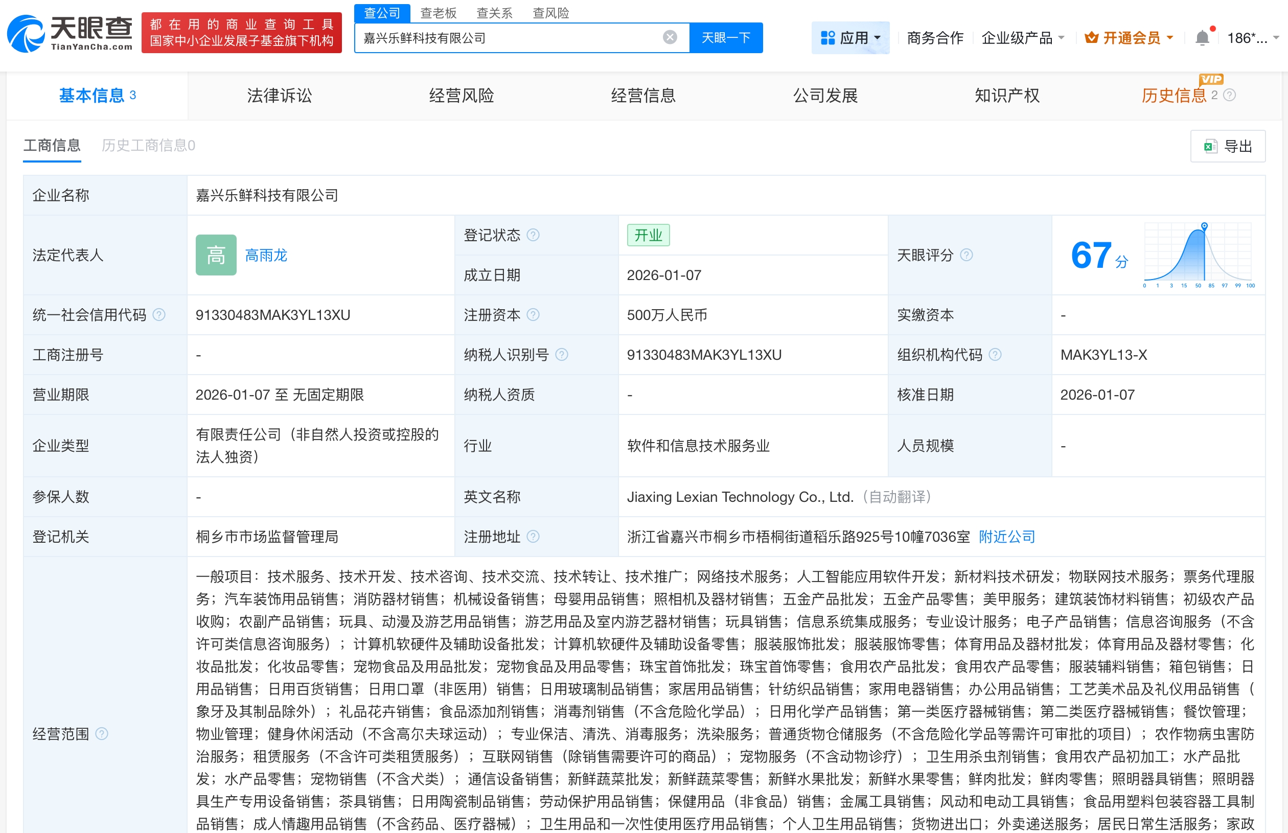The image size is (1288, 833).
Task: Click help icon beside 注册资本
Action: click(533, 315)
